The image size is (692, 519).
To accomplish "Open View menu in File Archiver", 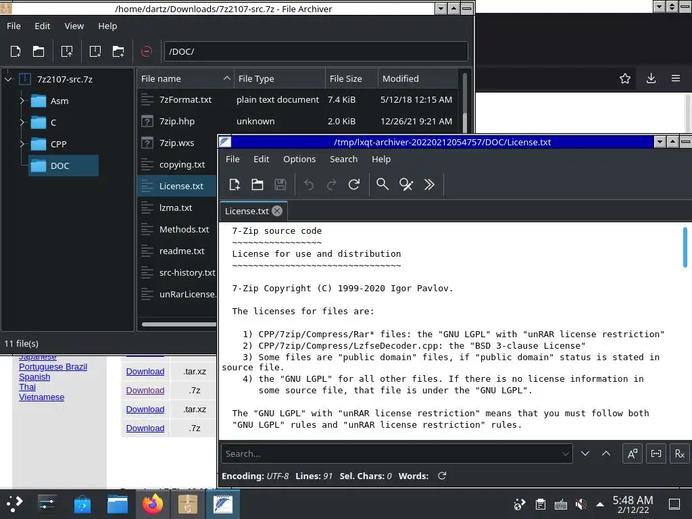I will 74,26.
